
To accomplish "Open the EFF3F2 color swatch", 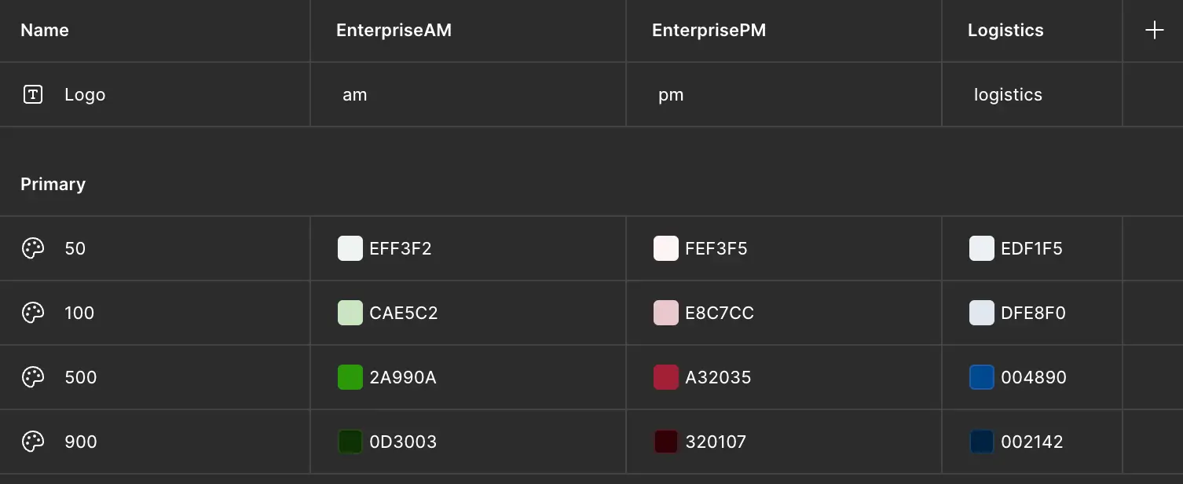I will click(350, 249).
